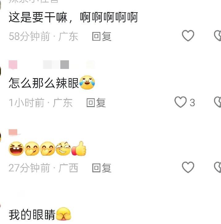
Task: Like the 58分钟前 comment with heart icon
Action: coord(188,36)
